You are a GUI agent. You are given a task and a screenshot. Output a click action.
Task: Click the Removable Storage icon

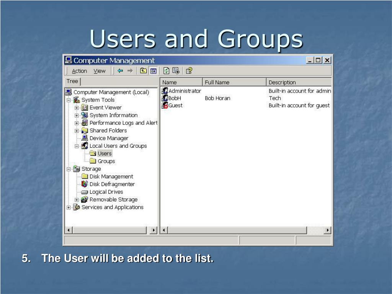point(85,199)
